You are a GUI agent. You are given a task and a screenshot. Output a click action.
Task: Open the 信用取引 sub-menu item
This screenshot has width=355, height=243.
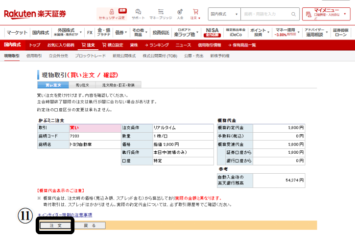tap(34, 56)
